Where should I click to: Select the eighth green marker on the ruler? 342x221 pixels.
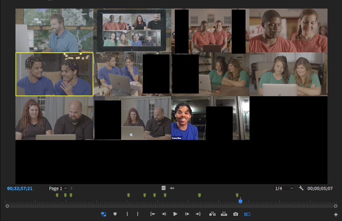point(199,195)
